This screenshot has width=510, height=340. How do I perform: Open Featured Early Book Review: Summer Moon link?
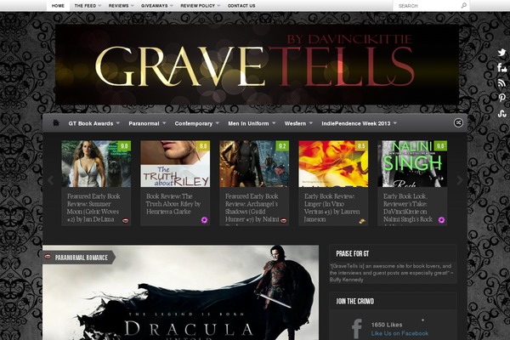93,207
